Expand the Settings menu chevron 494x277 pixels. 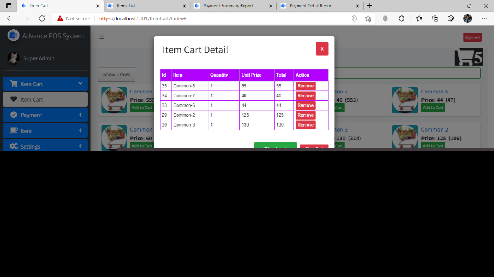pyautogui.click(x=80, y=146)
